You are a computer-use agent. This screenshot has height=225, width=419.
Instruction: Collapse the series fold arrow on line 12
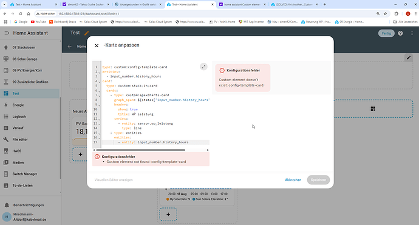100,119
